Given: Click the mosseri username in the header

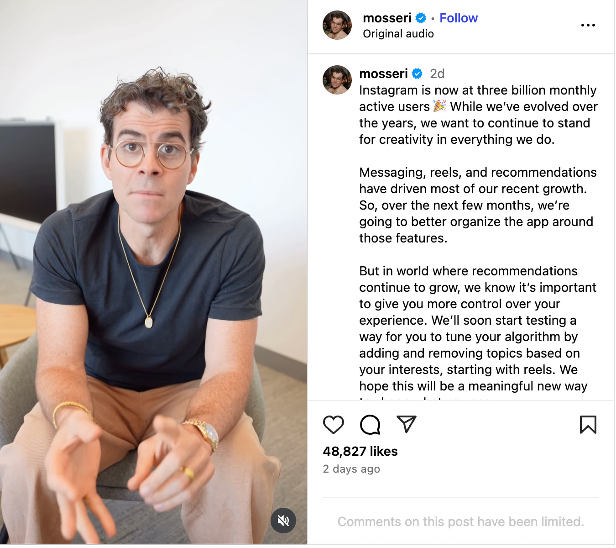Looking at the screenshot, I should point(387,18).
